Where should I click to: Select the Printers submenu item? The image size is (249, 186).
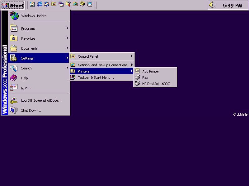(102, 71)
